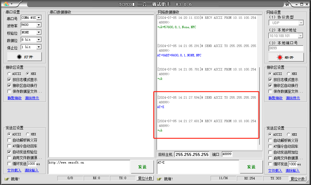Click the serial send box with cmsoft URL
The height and width of the screenshot is (185, 311).
pyautogui.click(x=89, y=167)
